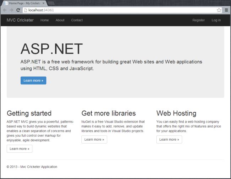This screenshot has width=231, height=179.
Task: Click the localhost:34361 address bar
Action: pos(122,10)
